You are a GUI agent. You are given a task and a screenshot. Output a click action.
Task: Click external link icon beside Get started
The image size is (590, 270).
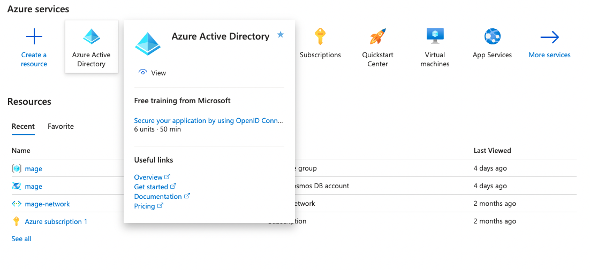[173, 186]
